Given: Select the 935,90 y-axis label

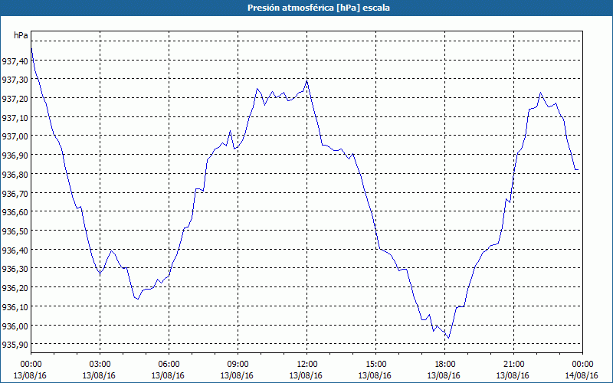Looking at the screenshot, I should [x=15, y=344].
